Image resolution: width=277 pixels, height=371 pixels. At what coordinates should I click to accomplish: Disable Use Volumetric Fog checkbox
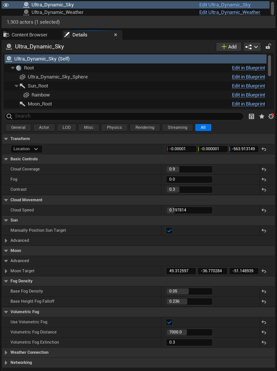[x=169, y=322]
